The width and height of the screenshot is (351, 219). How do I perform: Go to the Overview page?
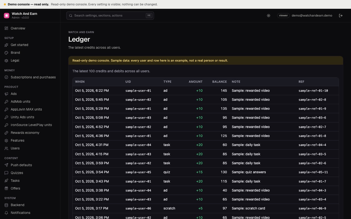30,28
